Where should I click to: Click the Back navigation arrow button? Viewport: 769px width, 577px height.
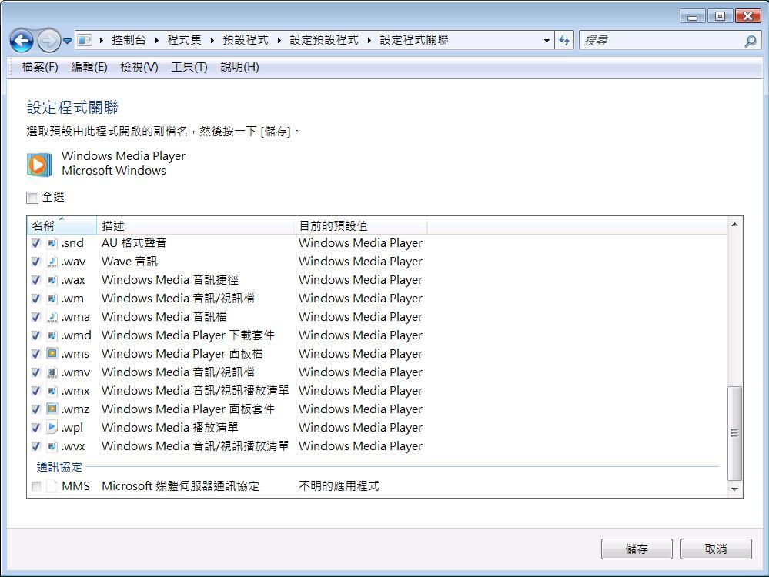click(22, 41)
